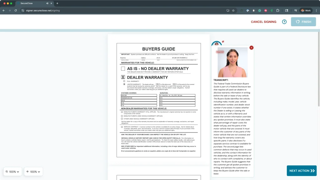Screen dimensions: 320x180
Task: Click the presenter video thumbnail
Action: [232, 62]
